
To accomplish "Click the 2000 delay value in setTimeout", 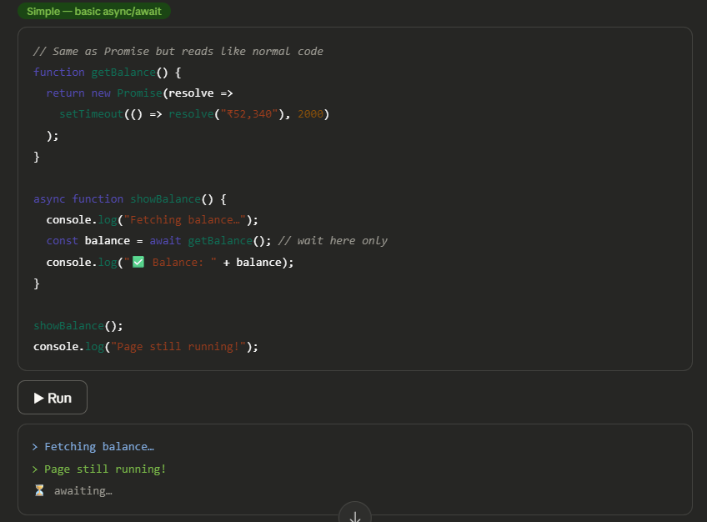I will pyautogui.click(x=311, y=114).
